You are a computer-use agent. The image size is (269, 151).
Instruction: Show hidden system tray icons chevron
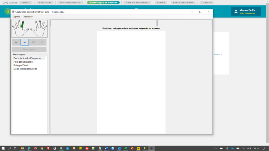(x=215, y=148)
